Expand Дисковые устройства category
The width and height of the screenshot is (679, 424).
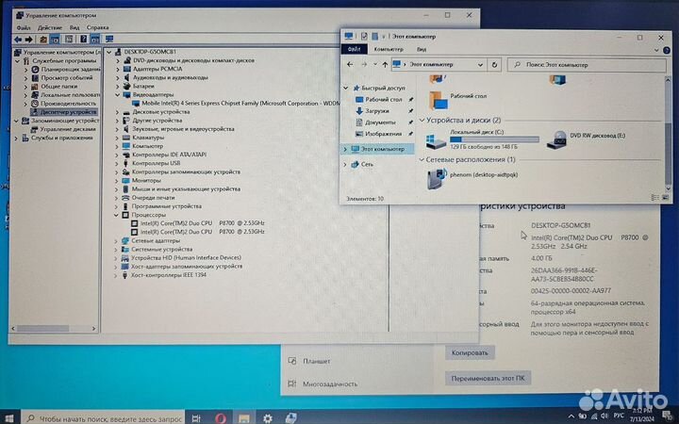117,112
